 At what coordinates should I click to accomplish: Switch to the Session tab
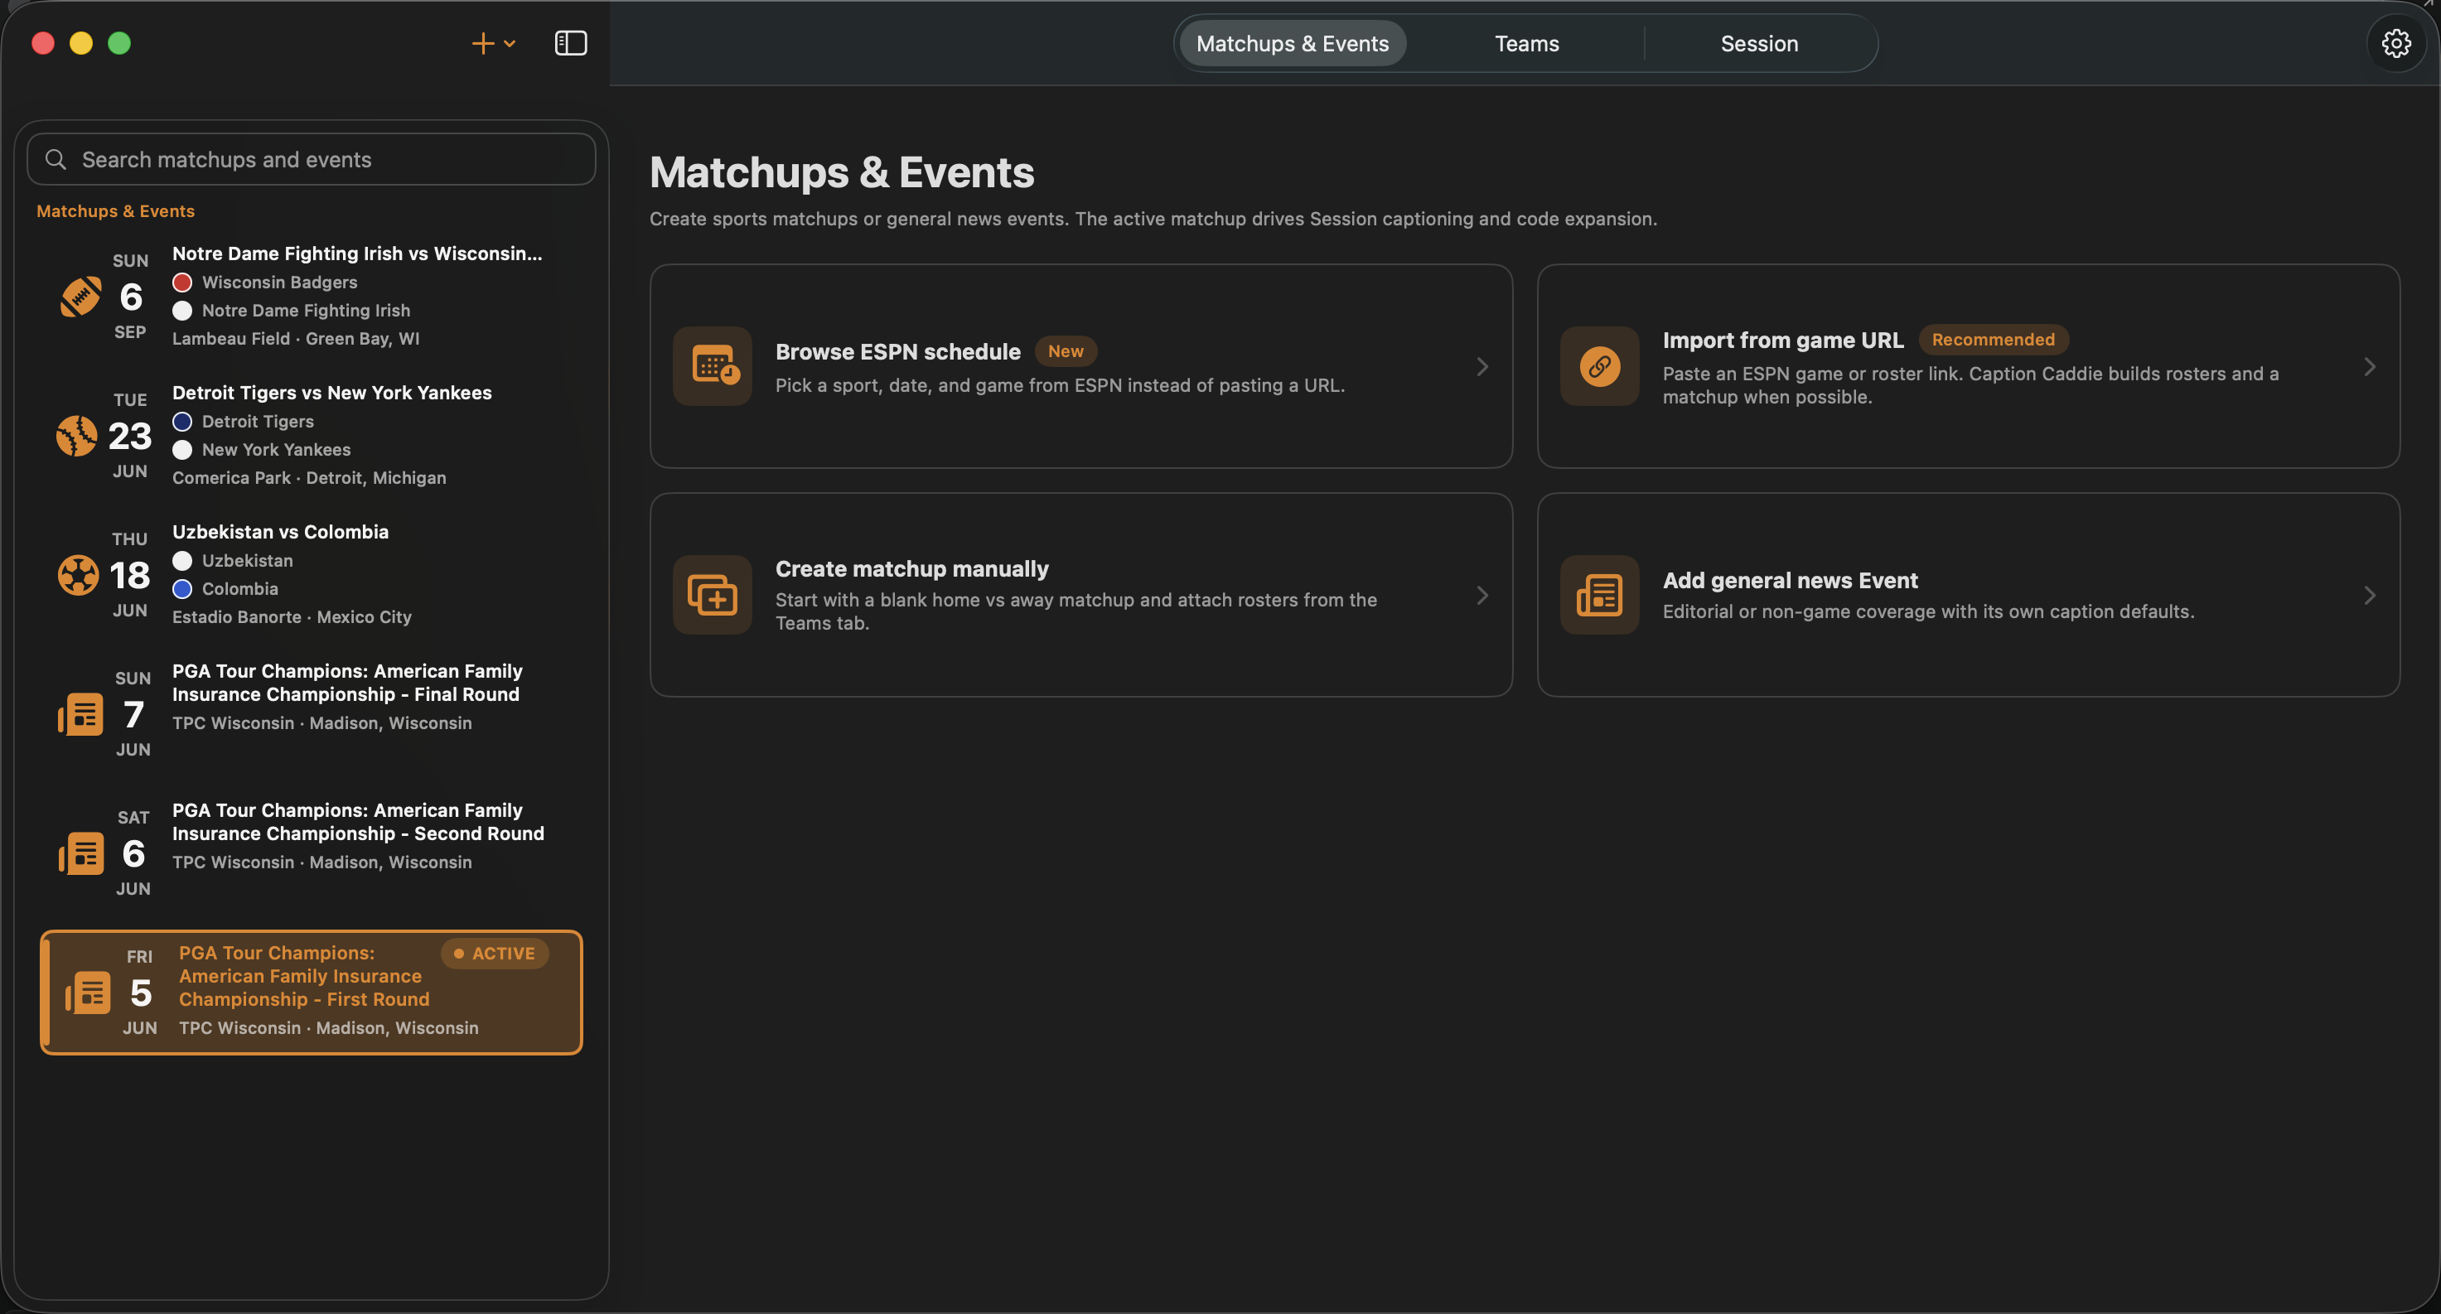1759,44
